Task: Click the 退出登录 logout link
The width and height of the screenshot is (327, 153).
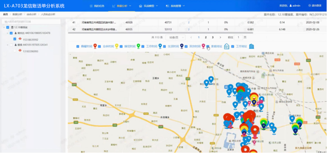Action: tap(315, 6)
